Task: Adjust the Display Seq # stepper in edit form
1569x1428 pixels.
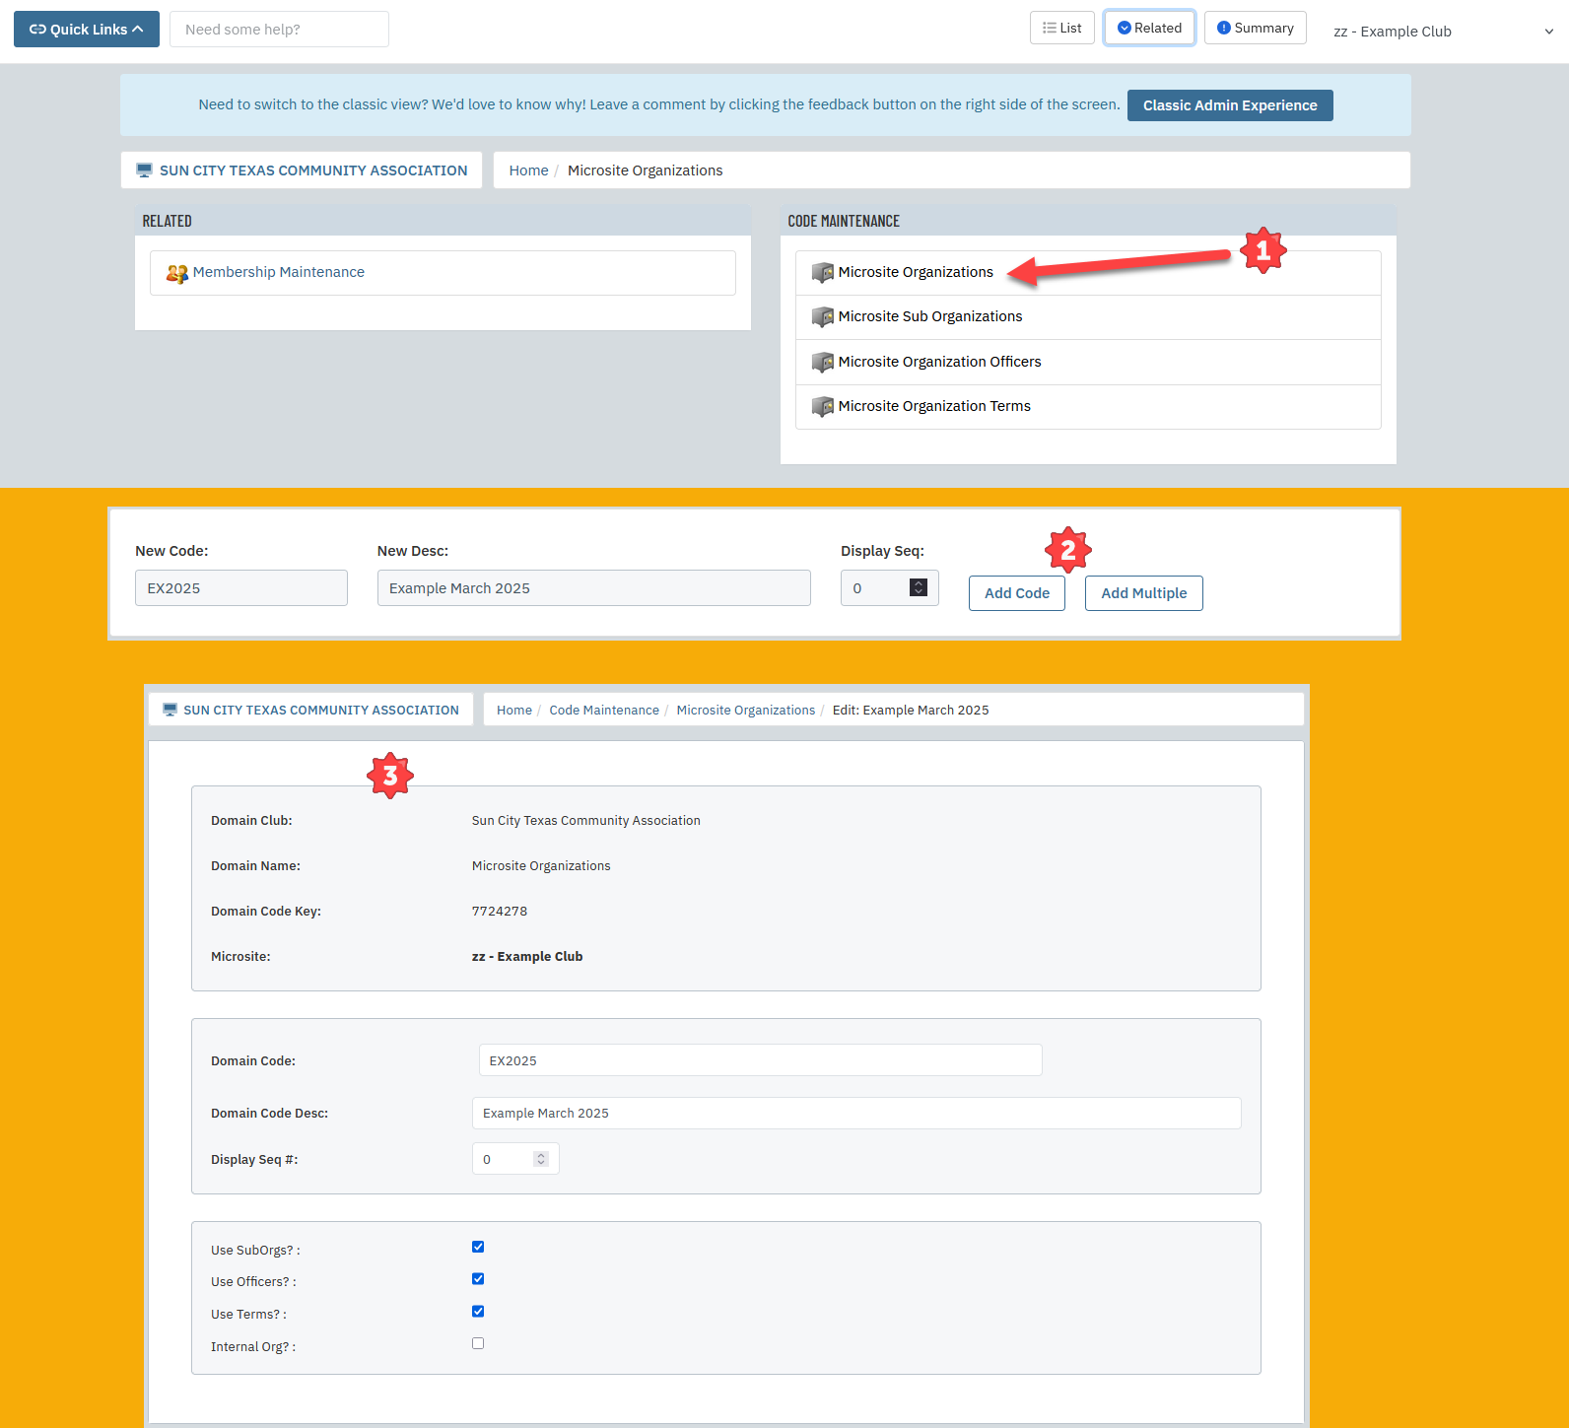Action: click(x=540, y=1159)
